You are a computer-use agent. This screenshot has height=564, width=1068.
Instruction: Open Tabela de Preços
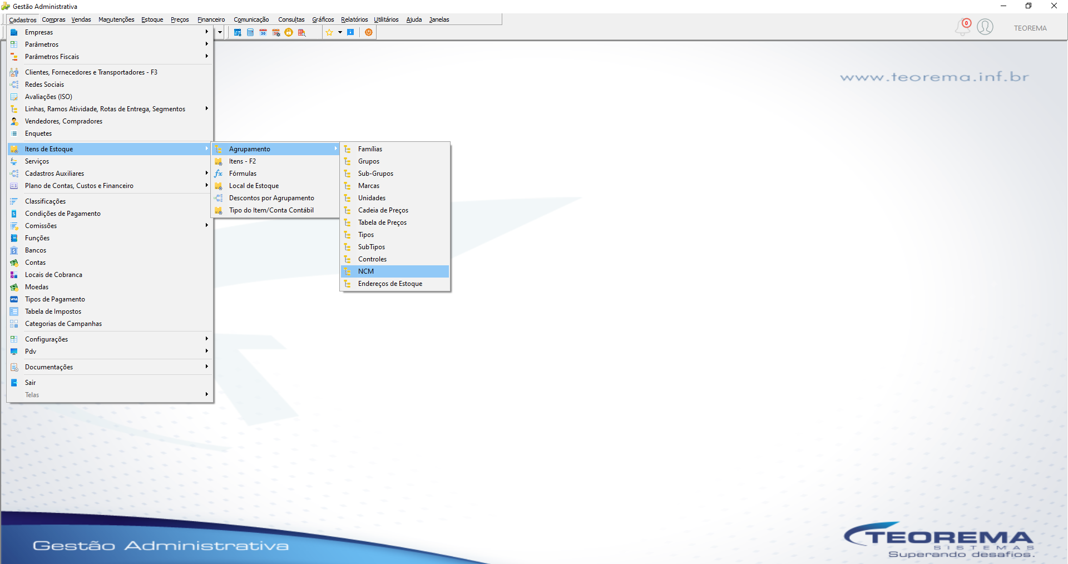coord(395,222)
